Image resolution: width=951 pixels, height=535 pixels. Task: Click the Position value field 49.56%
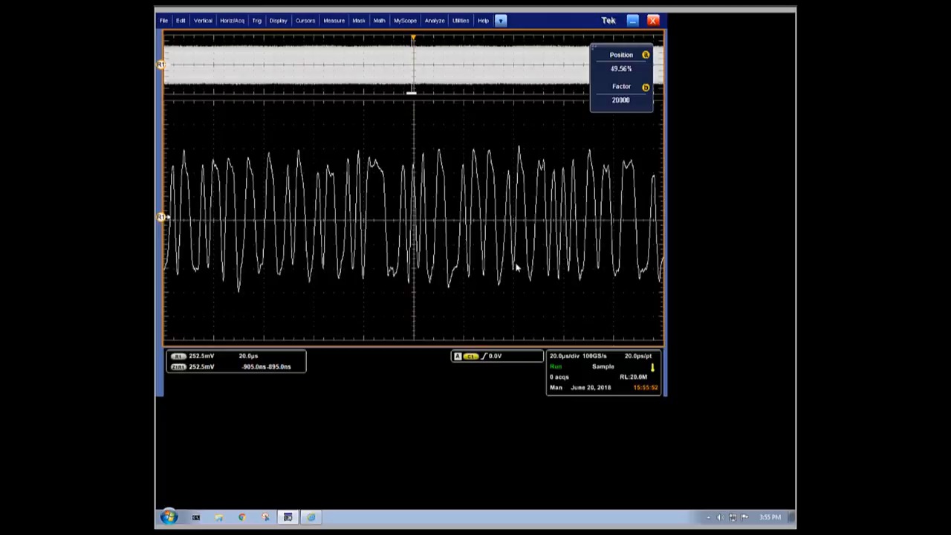tap(621, 68)
